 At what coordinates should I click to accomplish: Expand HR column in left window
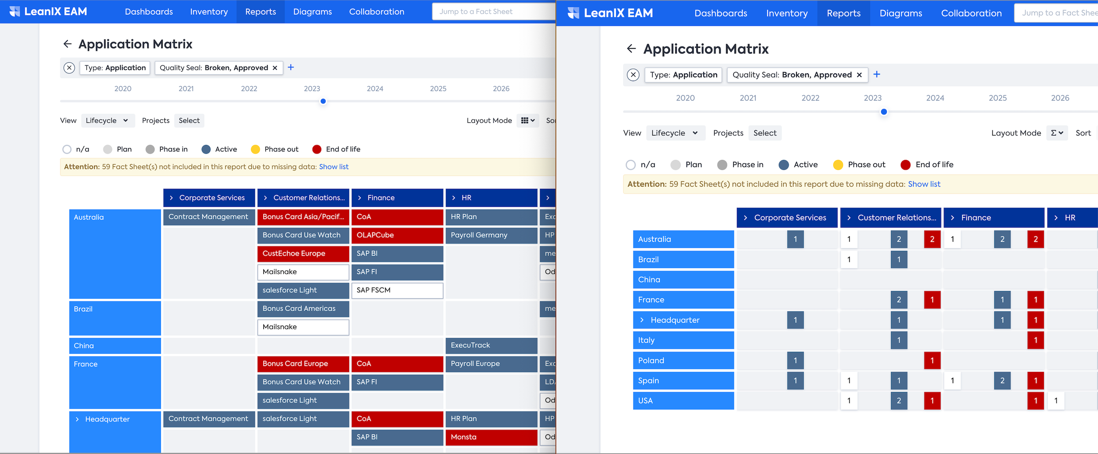click(x=453, y=198)
